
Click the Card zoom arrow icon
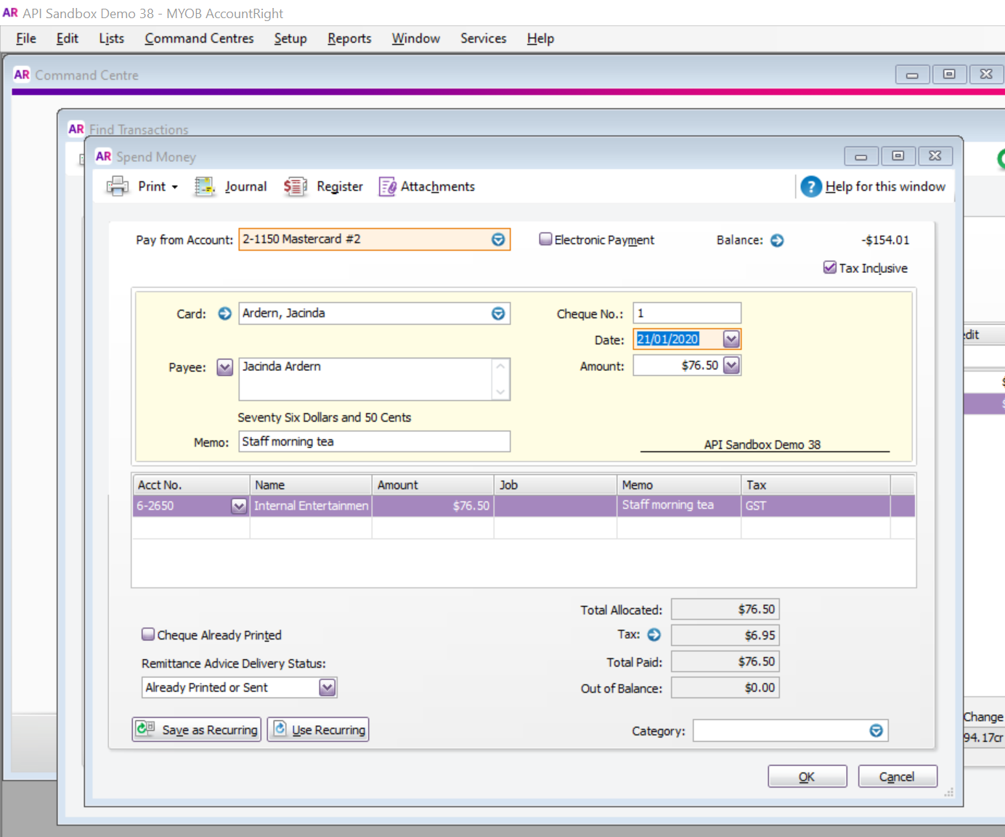pyautogui.click(x=225, y=314)
